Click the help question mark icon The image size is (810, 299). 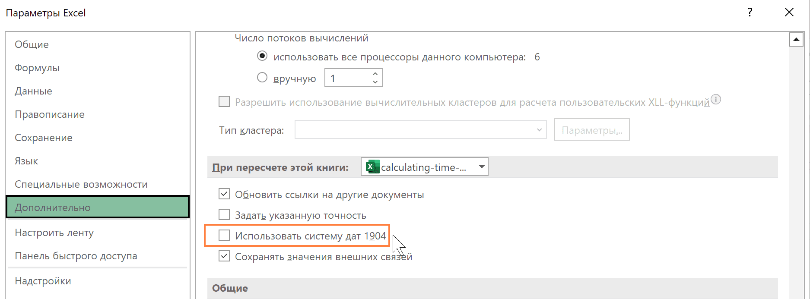coord(750,13)
